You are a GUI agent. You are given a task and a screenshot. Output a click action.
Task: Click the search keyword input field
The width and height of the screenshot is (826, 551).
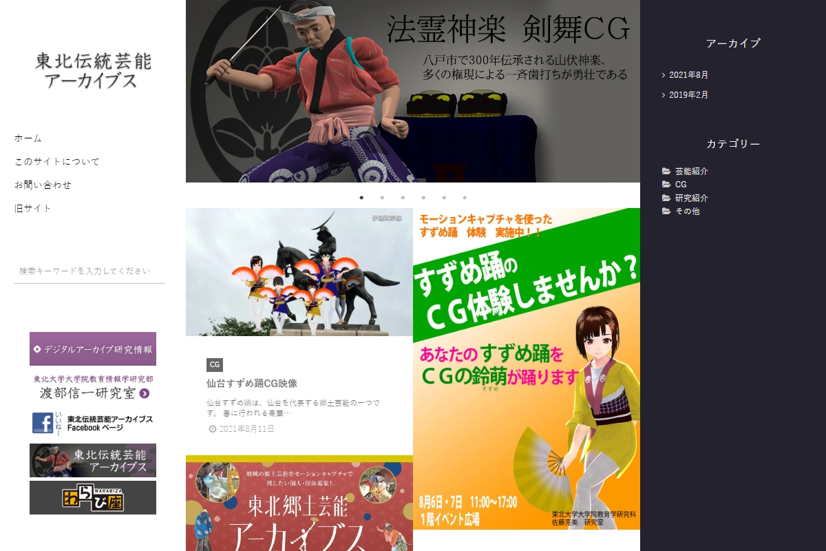click(89, 271)
